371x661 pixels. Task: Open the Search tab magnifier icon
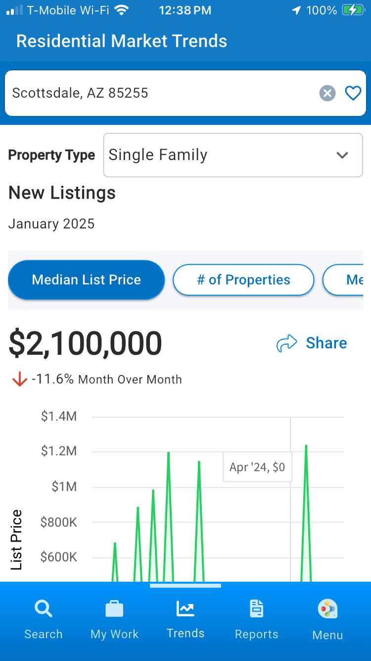point(44,608)
